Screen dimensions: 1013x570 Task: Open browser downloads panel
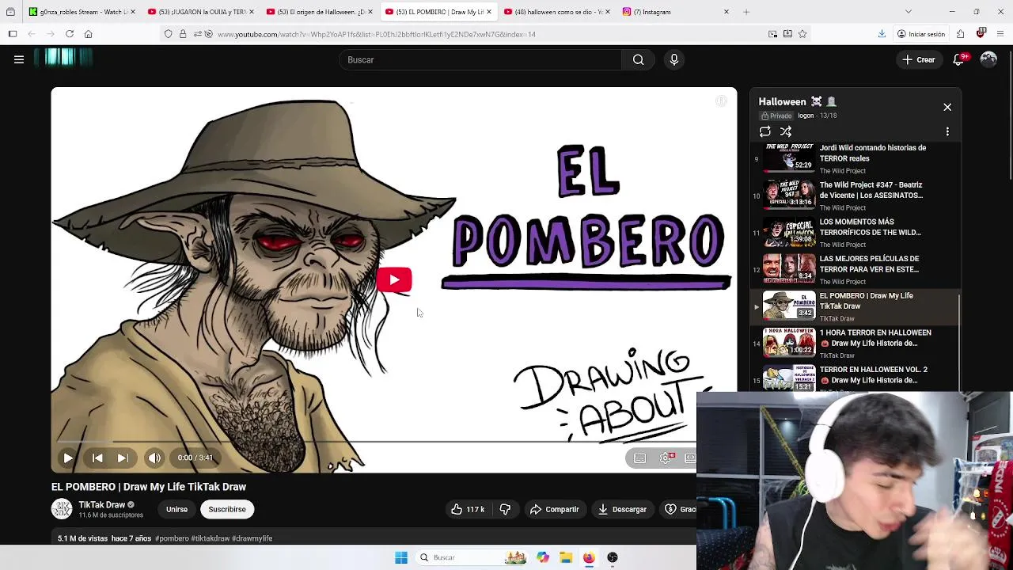[882, 34]
